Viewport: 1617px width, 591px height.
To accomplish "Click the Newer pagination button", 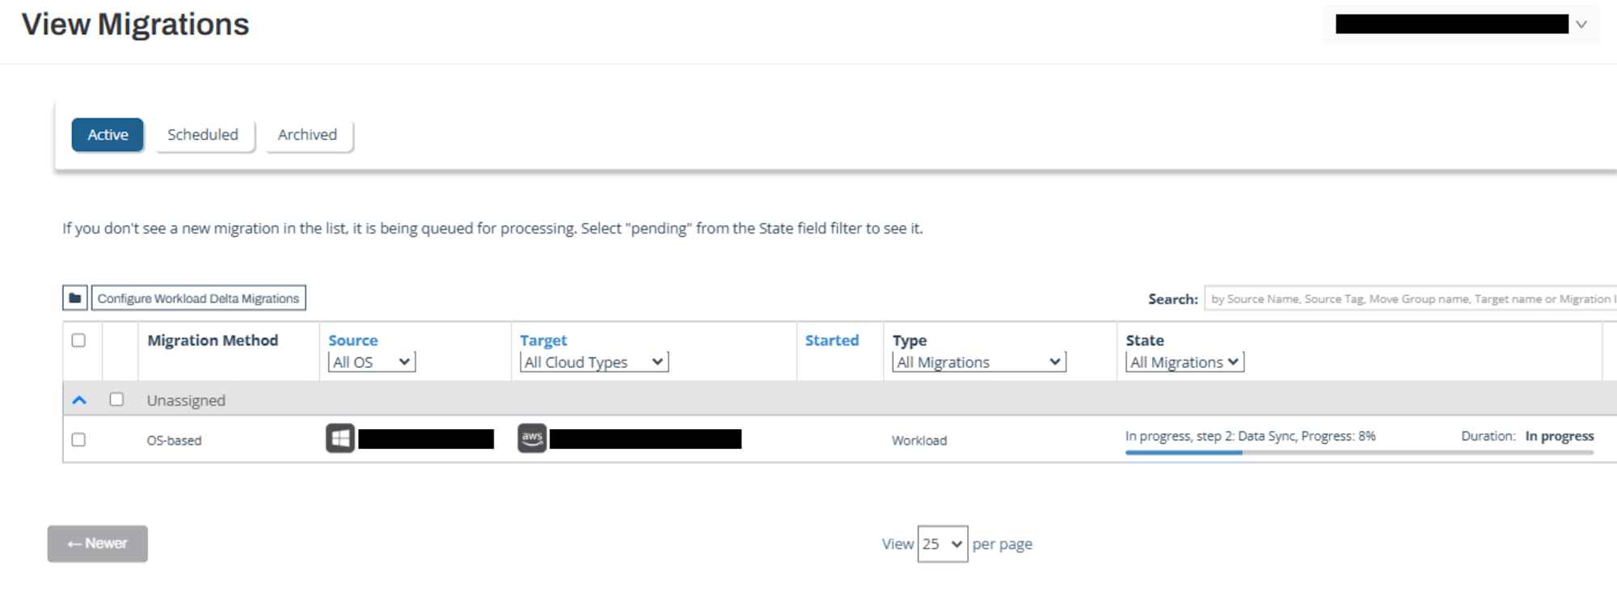I will tap(98, 543).
